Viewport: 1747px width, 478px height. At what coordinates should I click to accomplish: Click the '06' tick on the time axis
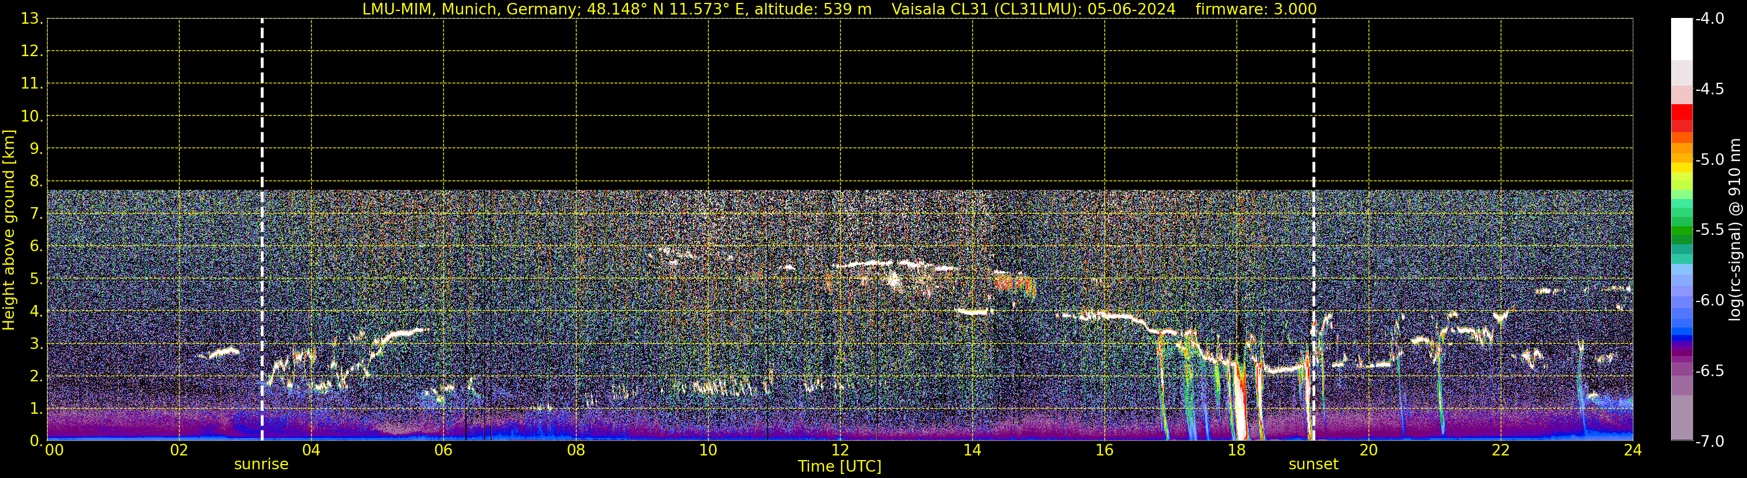[x=443, y=451]
